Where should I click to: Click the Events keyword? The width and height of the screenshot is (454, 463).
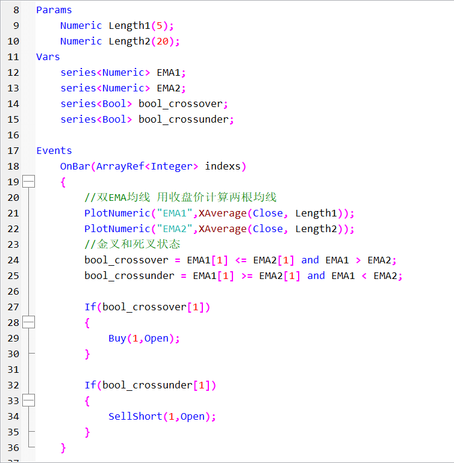pos(54,150)
